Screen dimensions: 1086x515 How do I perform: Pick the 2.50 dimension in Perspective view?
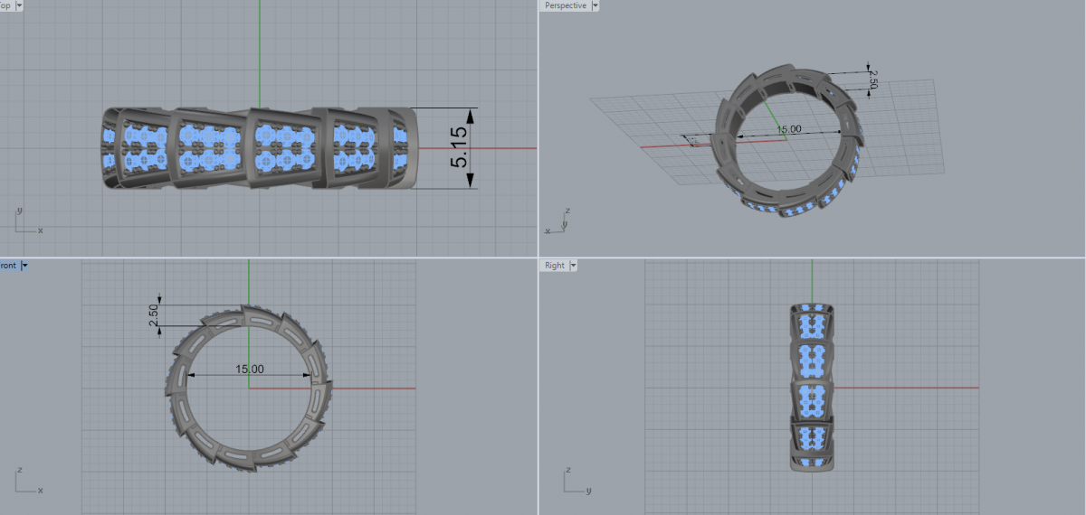click(873, 81)
